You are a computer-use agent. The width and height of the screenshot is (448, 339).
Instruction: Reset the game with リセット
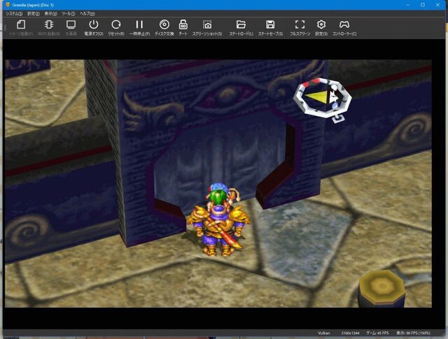tap(115, 28)
